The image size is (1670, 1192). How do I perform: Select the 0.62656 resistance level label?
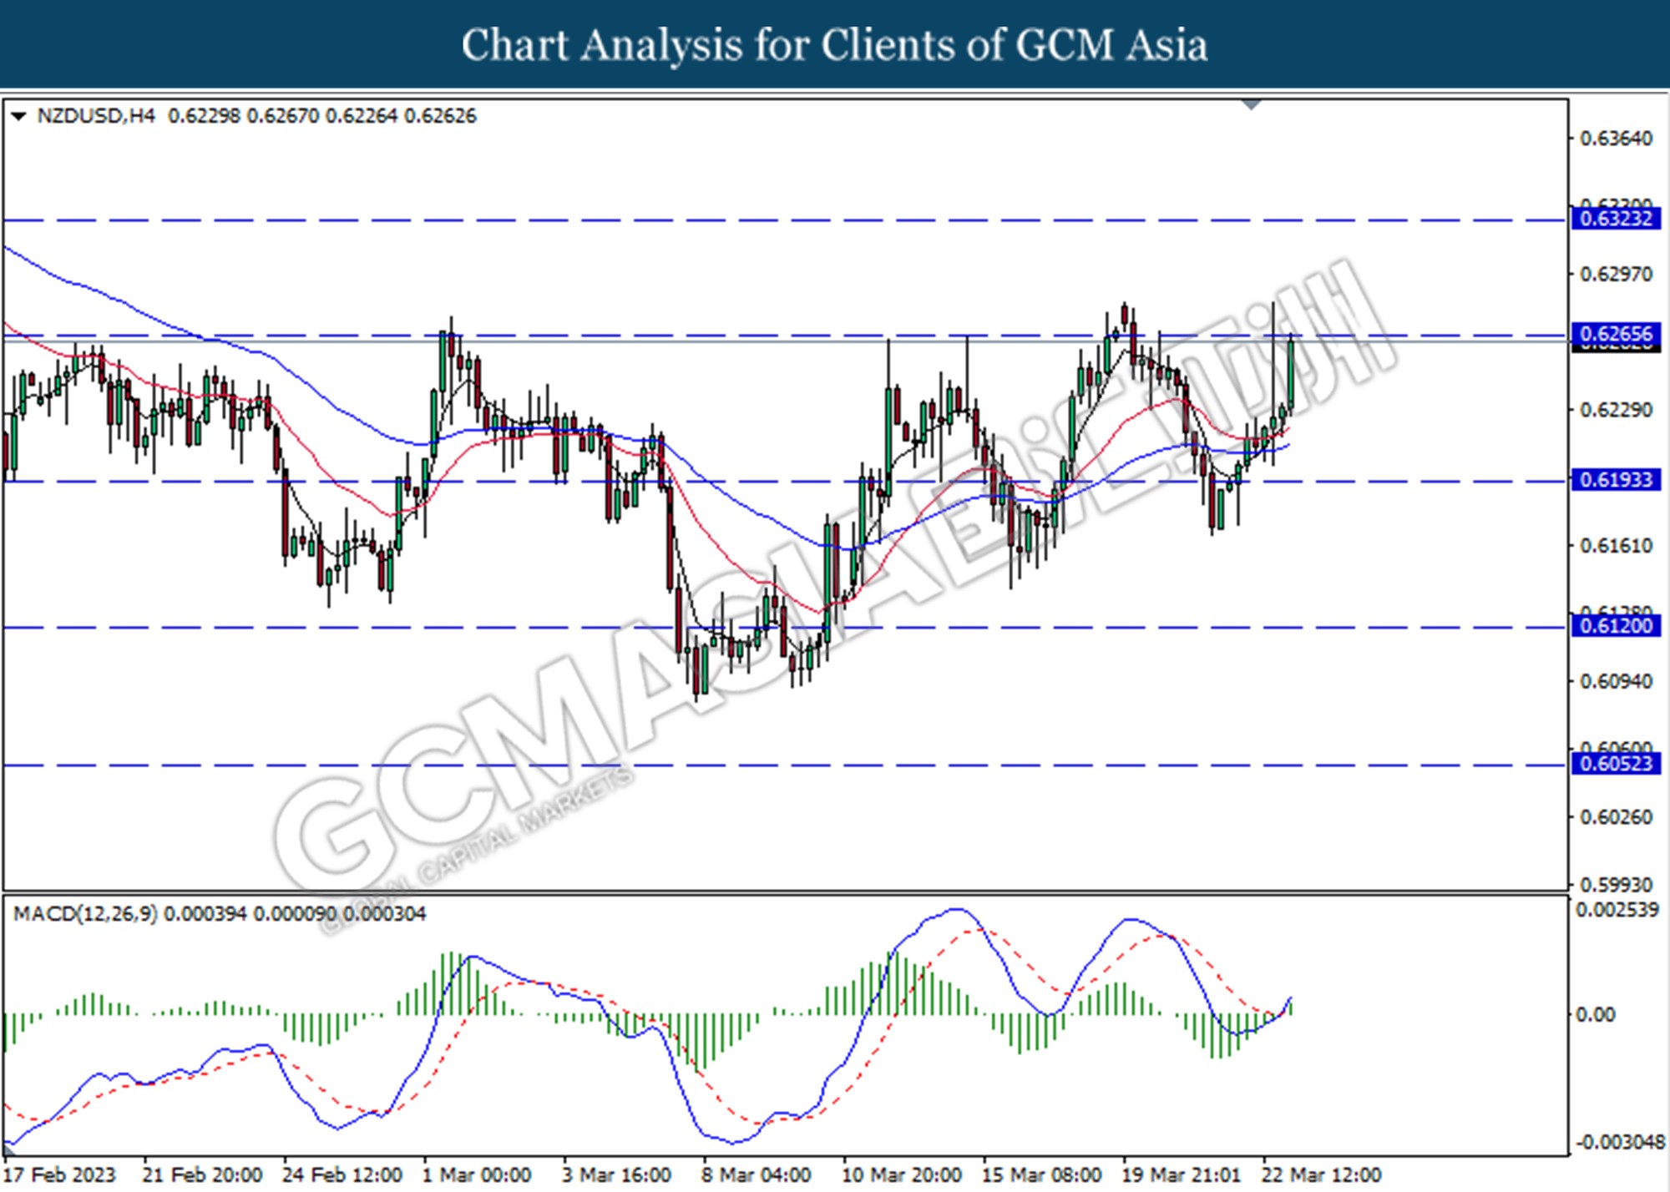coord(1616,334)
